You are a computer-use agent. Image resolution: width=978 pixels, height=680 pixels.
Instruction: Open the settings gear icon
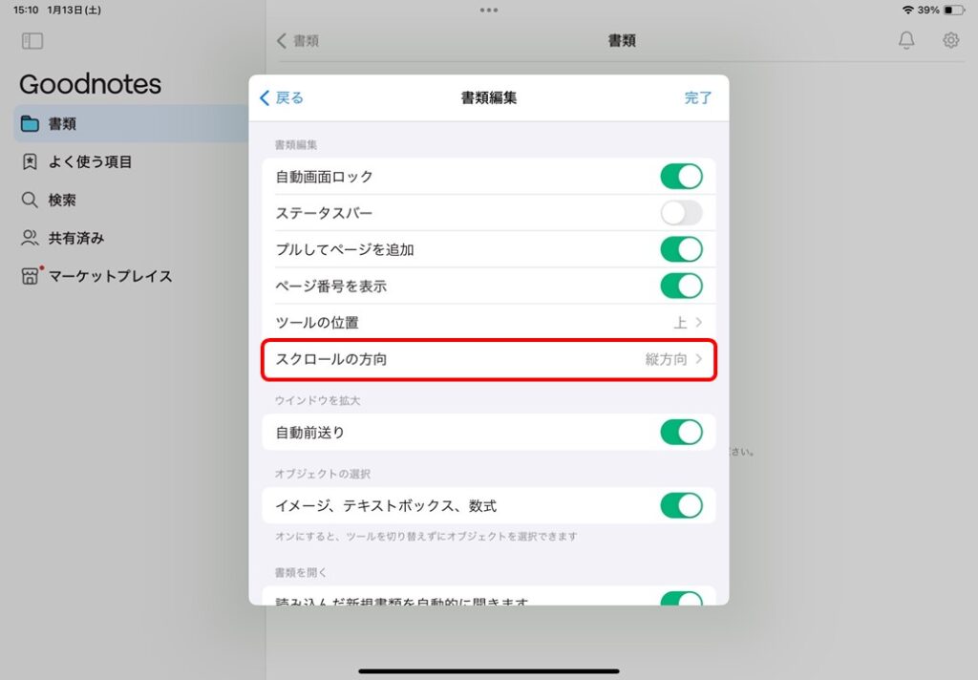tap(950, 40)
